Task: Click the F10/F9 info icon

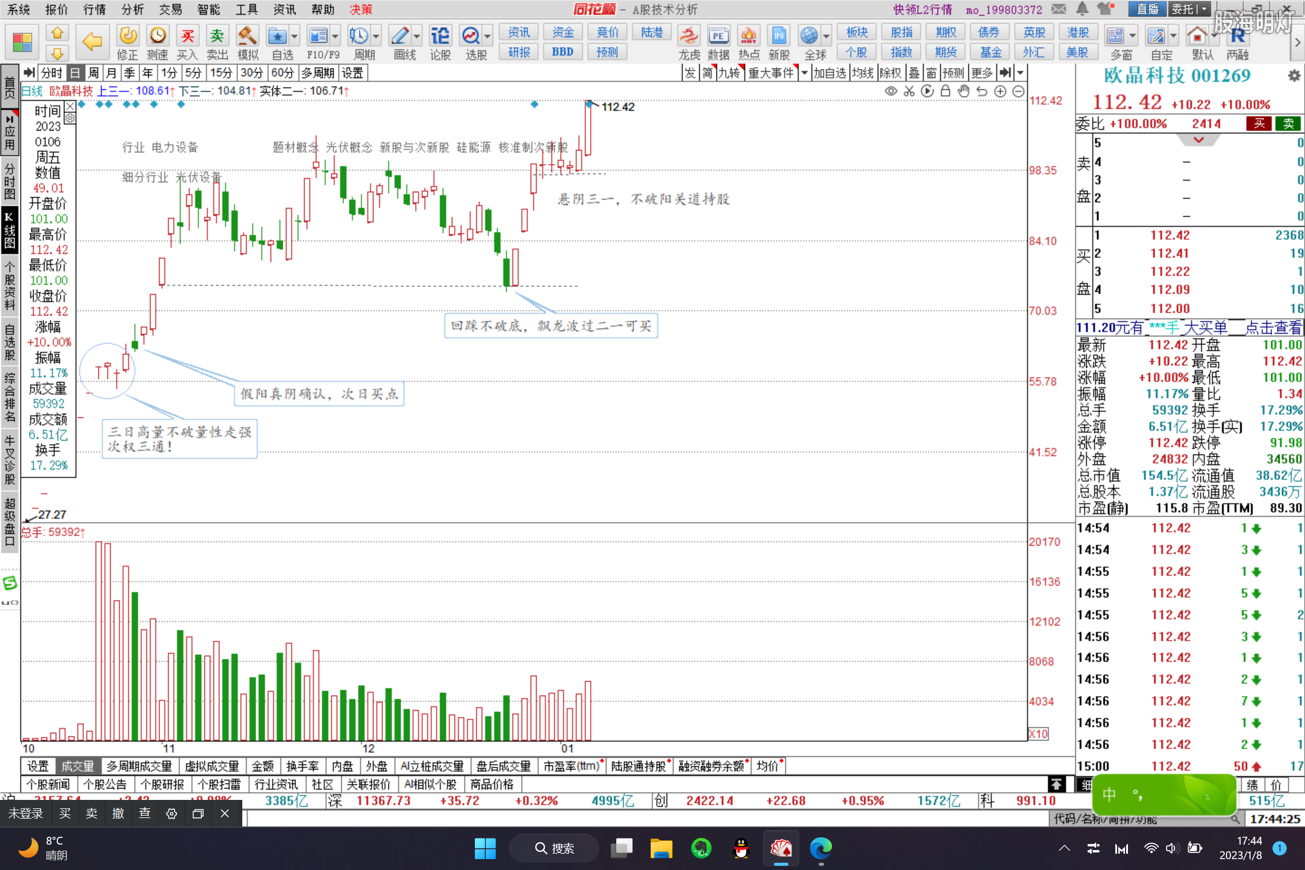Action: coord(318,36)
